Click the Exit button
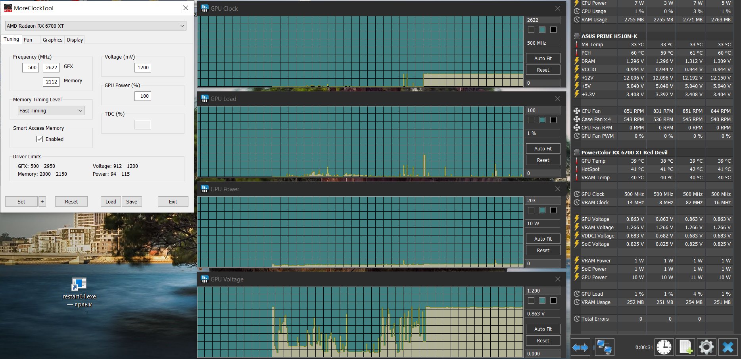This screenshot has height=359, width=741. 173,201
